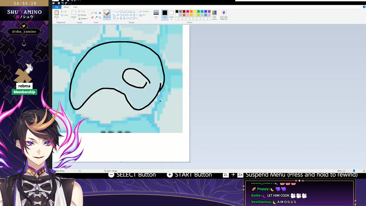The height and width of the screenshot is (206, 366).
Task: Click the Paste button
Action: [57, 14]
